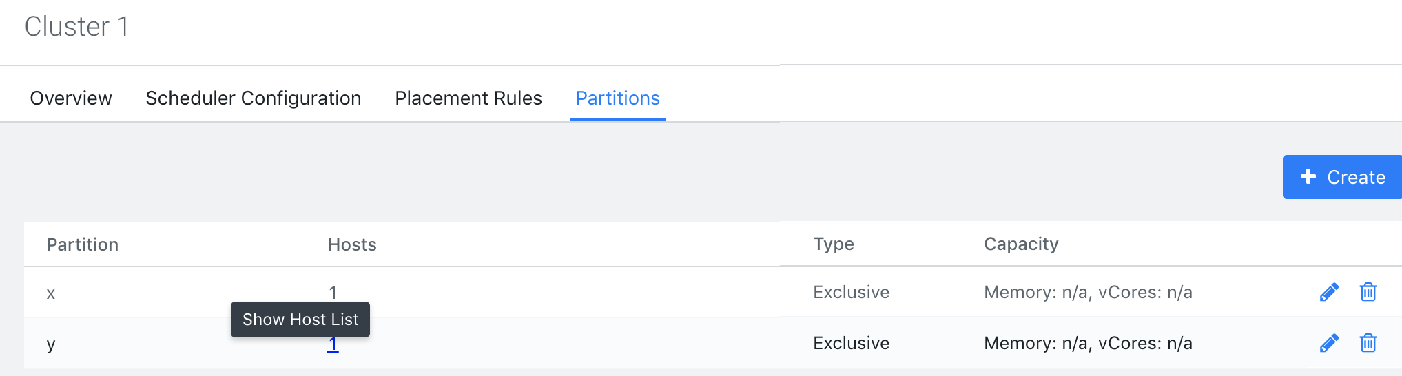Click the Create partition button
The width and height of the screenshot is (1402, 376).
1342,177
